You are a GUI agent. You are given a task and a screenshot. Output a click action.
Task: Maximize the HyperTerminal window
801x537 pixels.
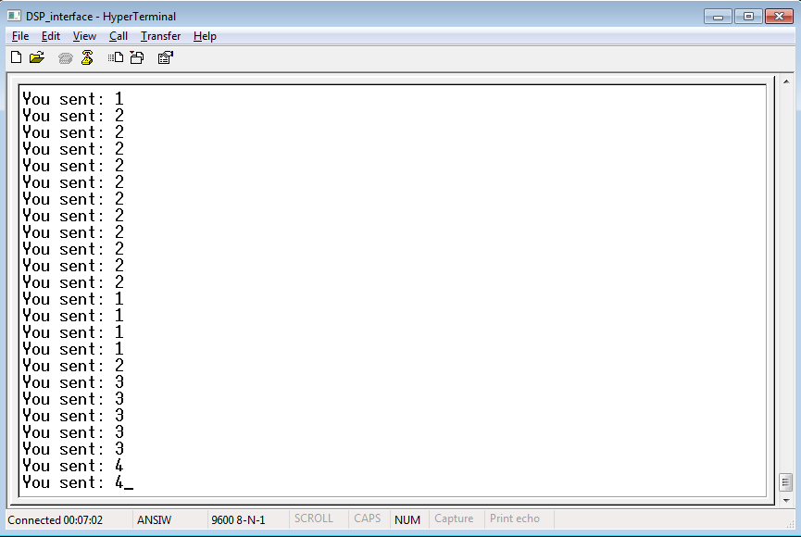(748, 17)
